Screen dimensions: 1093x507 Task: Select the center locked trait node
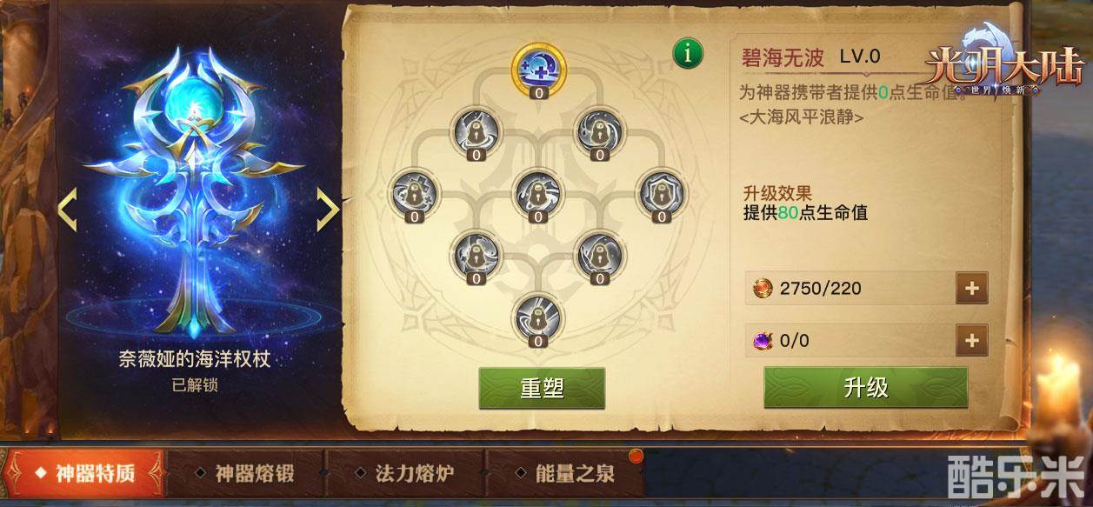(538, 192)
